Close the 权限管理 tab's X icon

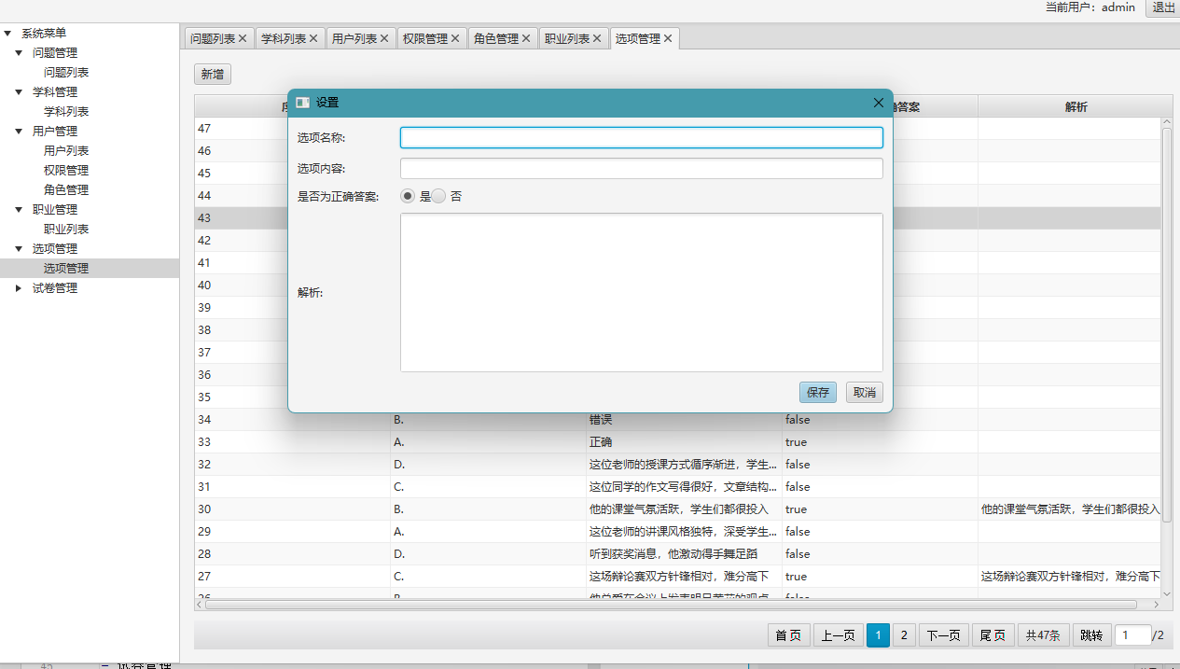[455, 38]
